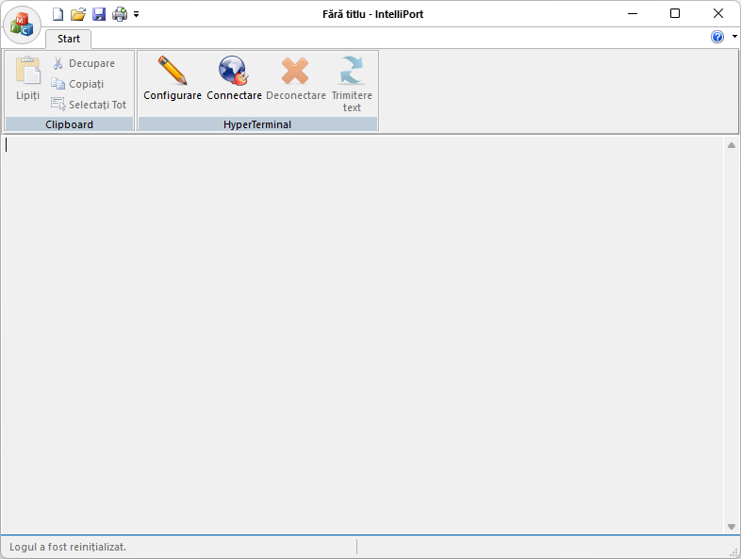Expand the dropdown arrow beside help

point(733,37)
